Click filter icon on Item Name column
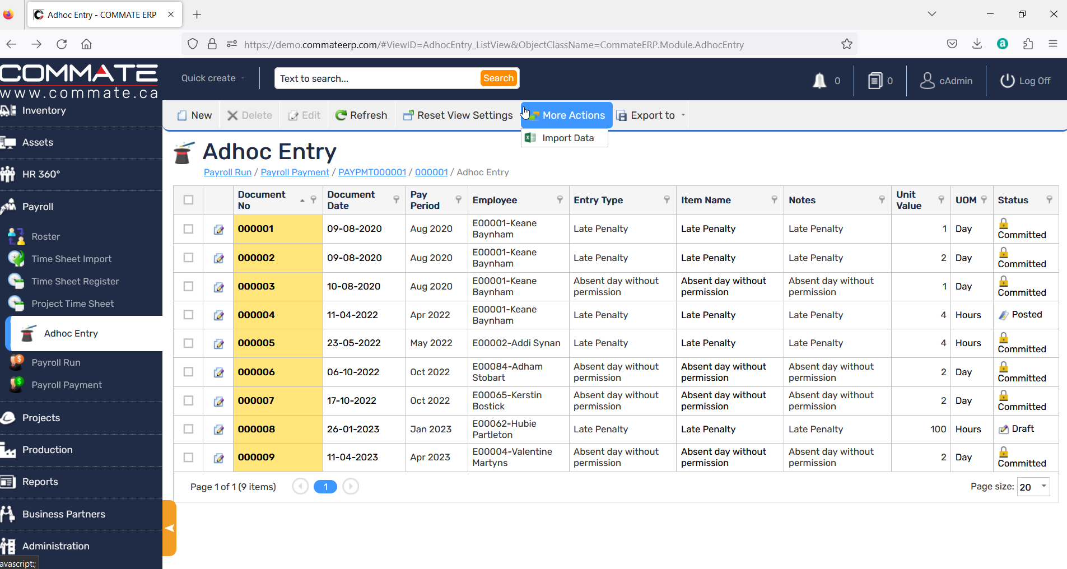 tap(775, 199)
